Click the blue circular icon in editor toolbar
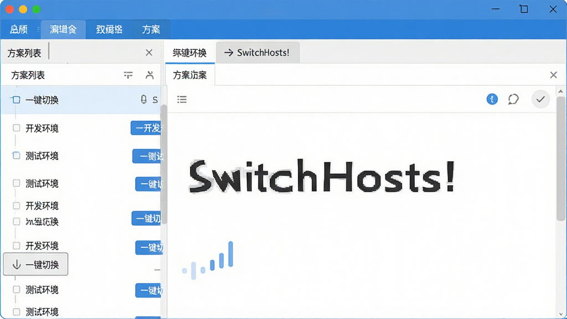Viewport: 567px width, 319px height. pyautogui.click(x=492, y=99)
